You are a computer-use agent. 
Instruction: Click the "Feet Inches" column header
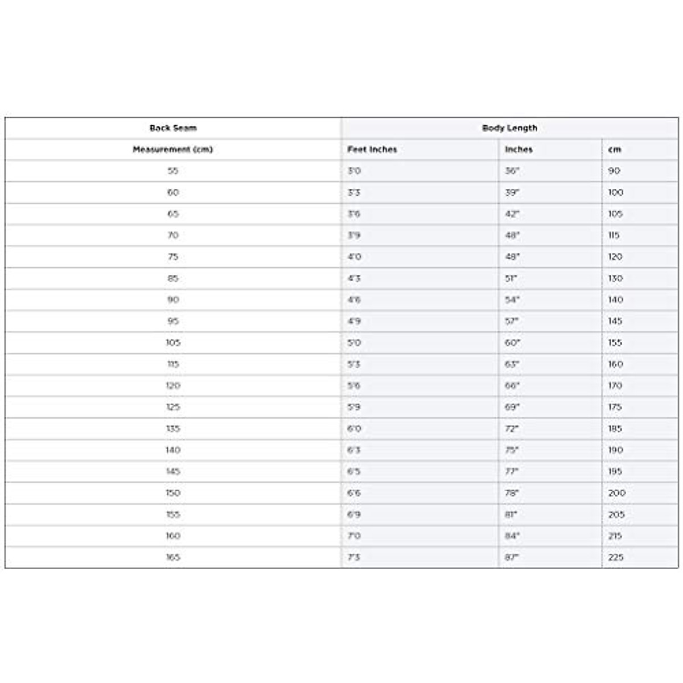pos(372,150)
